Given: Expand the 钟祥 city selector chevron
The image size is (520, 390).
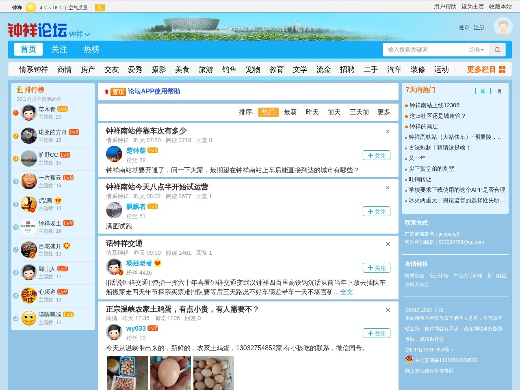Looking at the screenshot, I should pyautogui.click(x=88, y=35).
